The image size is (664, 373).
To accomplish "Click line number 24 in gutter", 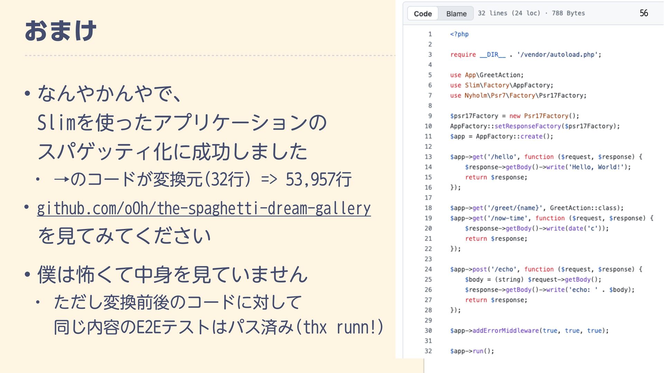I will (428, 269).
